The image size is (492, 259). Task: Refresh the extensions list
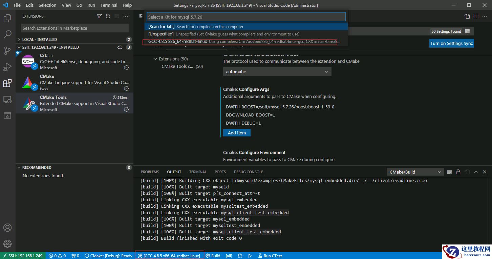coord(108,16)
